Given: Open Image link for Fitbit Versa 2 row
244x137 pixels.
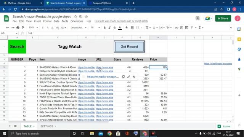Looking at the screenshot, I should pyautogui.click(x=86, y=101).
